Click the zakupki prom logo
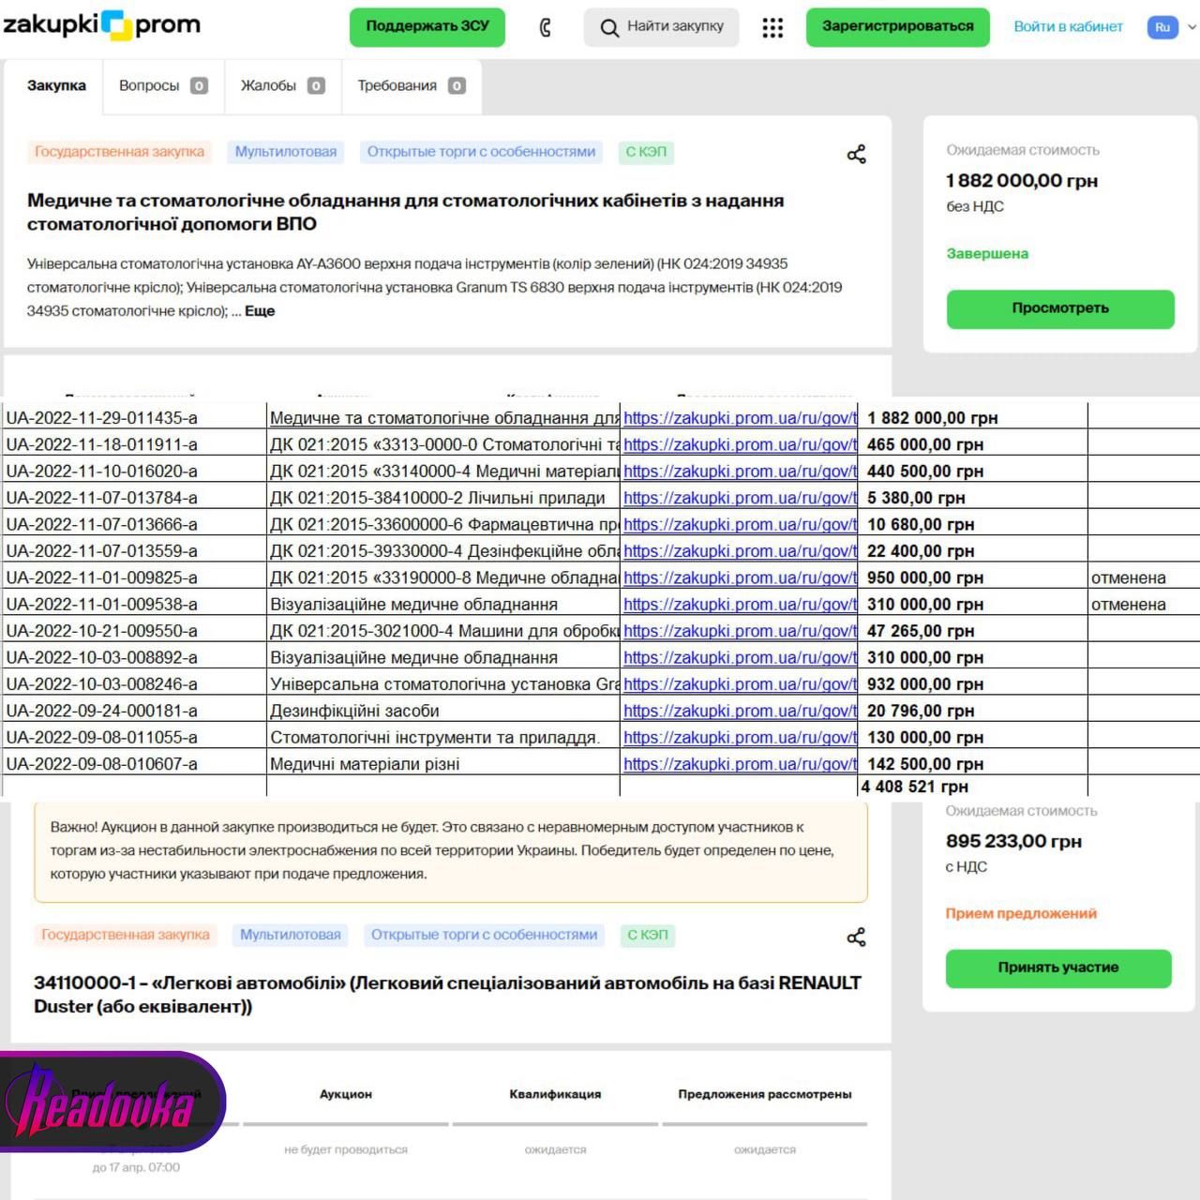Image resolution: width=1200 pixels, height=1200 pixels. point(101,25)
